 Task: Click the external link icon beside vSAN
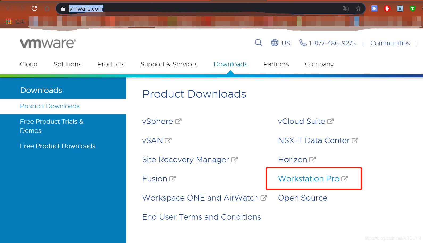click(168, 140)
